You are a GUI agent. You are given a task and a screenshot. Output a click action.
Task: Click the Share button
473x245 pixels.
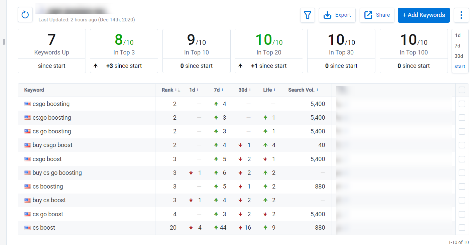(x=377, y=15)
